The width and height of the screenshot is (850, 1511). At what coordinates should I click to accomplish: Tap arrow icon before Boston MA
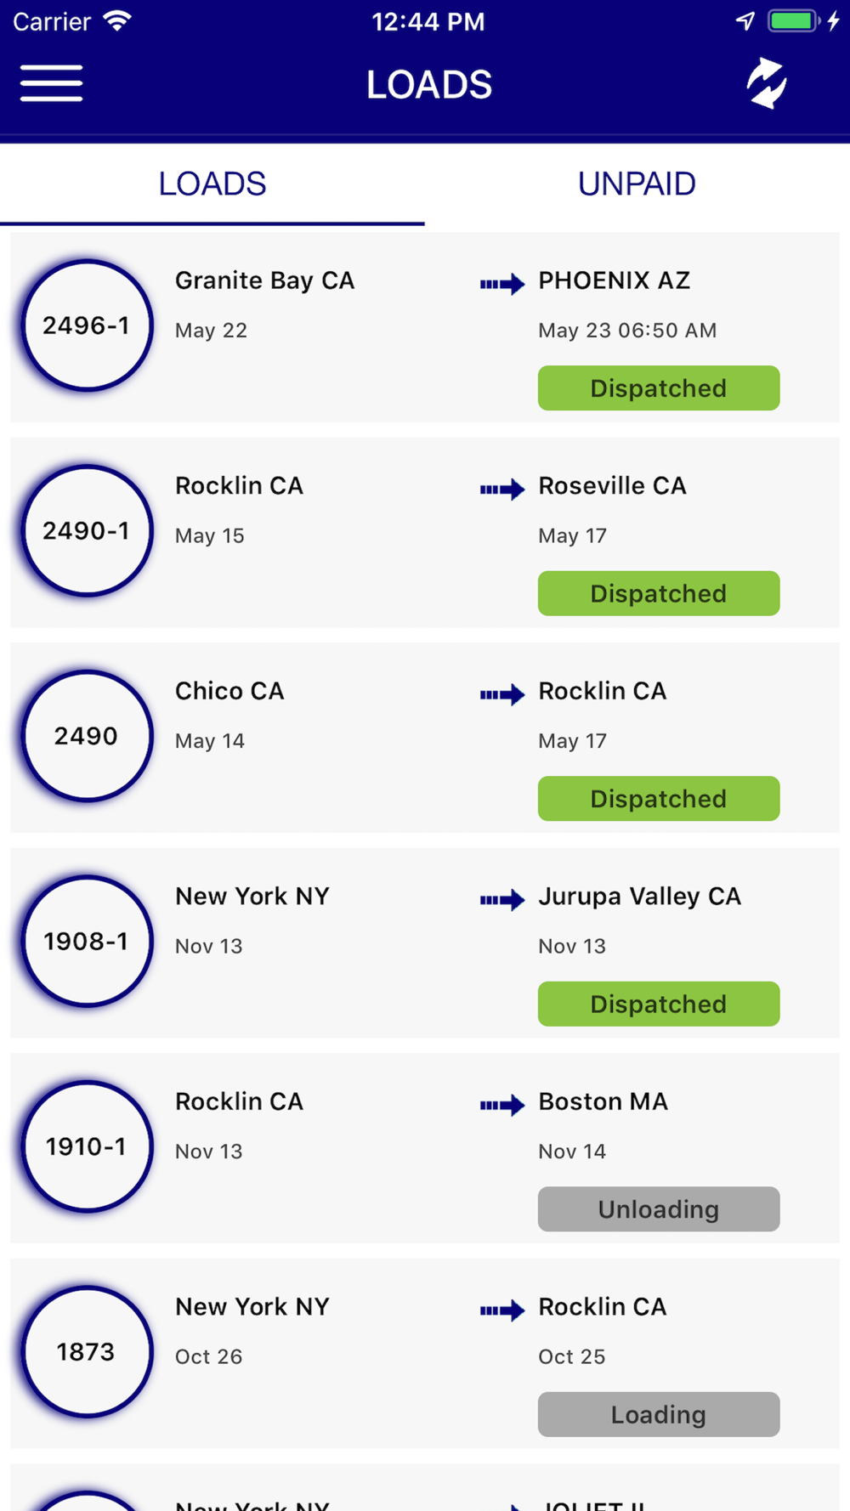[501, 1105]
